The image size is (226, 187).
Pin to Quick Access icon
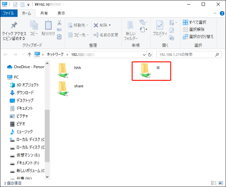14,25
